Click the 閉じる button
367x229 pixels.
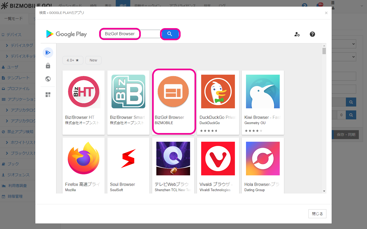317,214
